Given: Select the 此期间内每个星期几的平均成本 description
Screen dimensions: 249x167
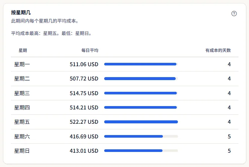Looking at the screenshot, I should pyautogui.click(x=45, y=21).
